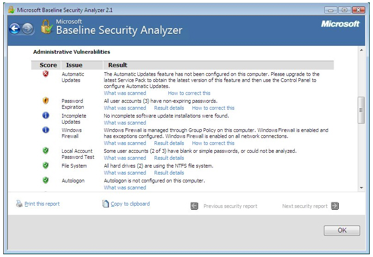Click the Result column header
The width and height of the screenshot is (373, 257).
[118, 65]
